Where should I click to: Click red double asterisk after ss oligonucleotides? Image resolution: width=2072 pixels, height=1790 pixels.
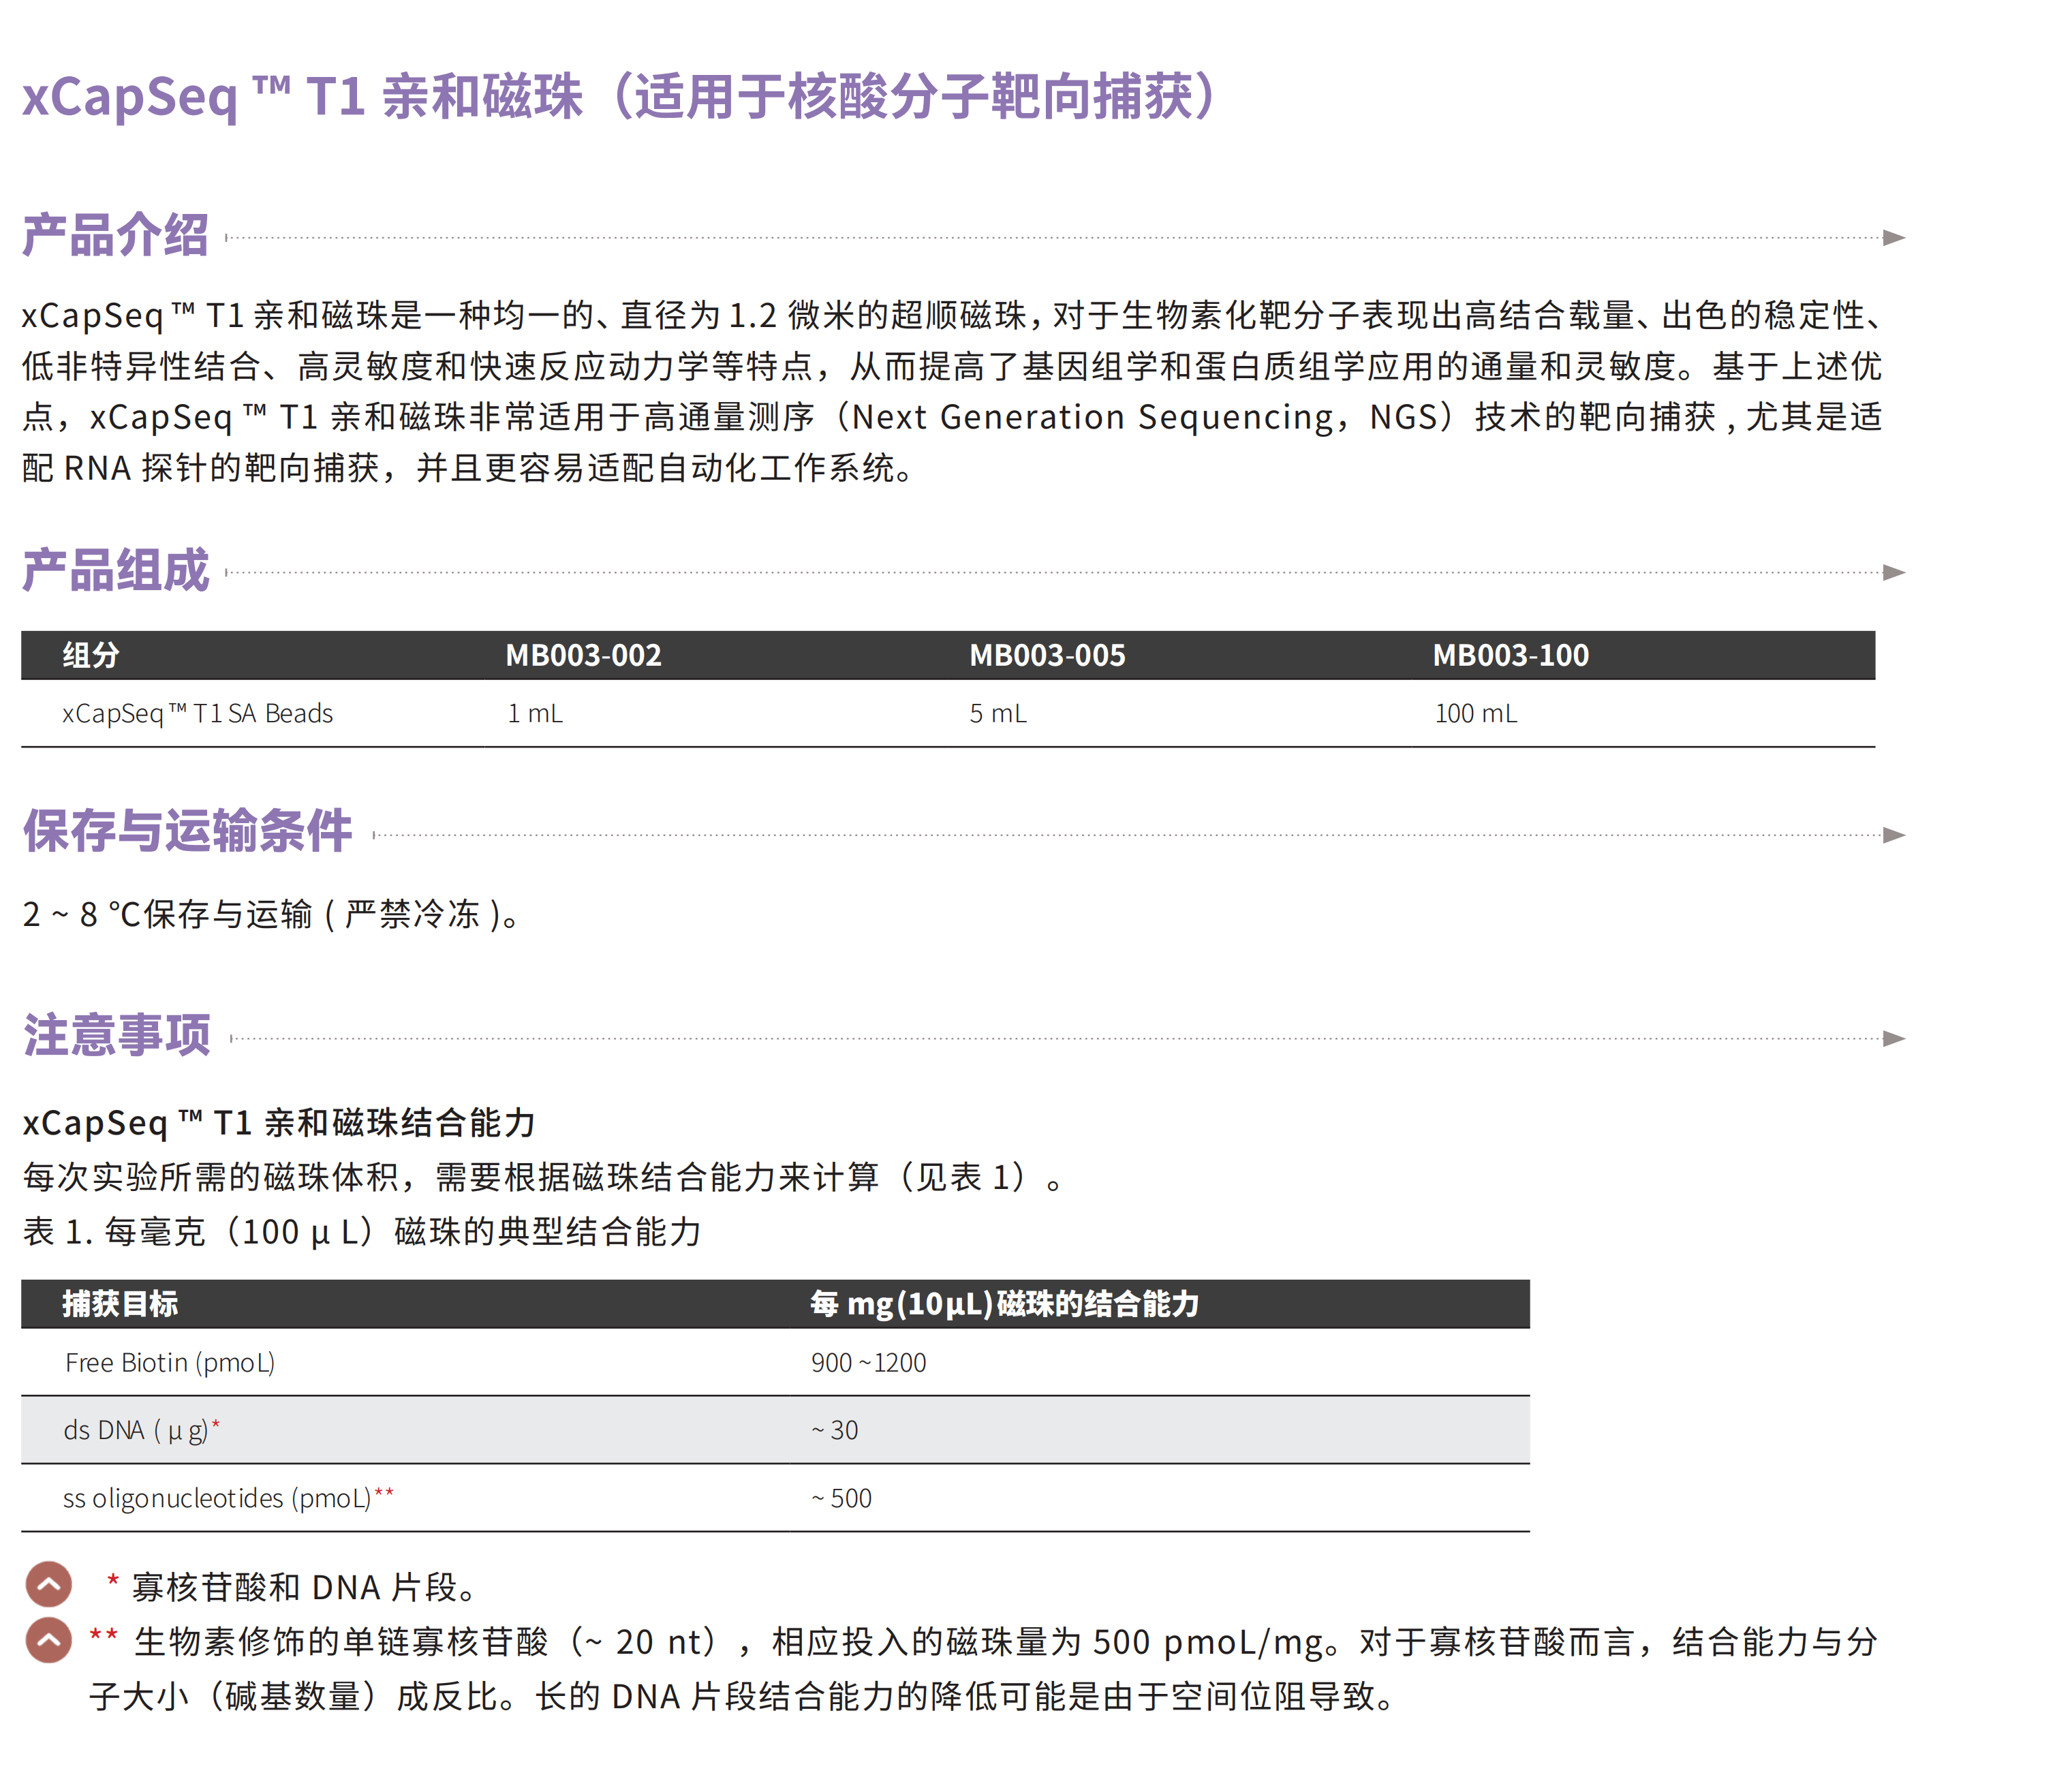click(384, 1493)
